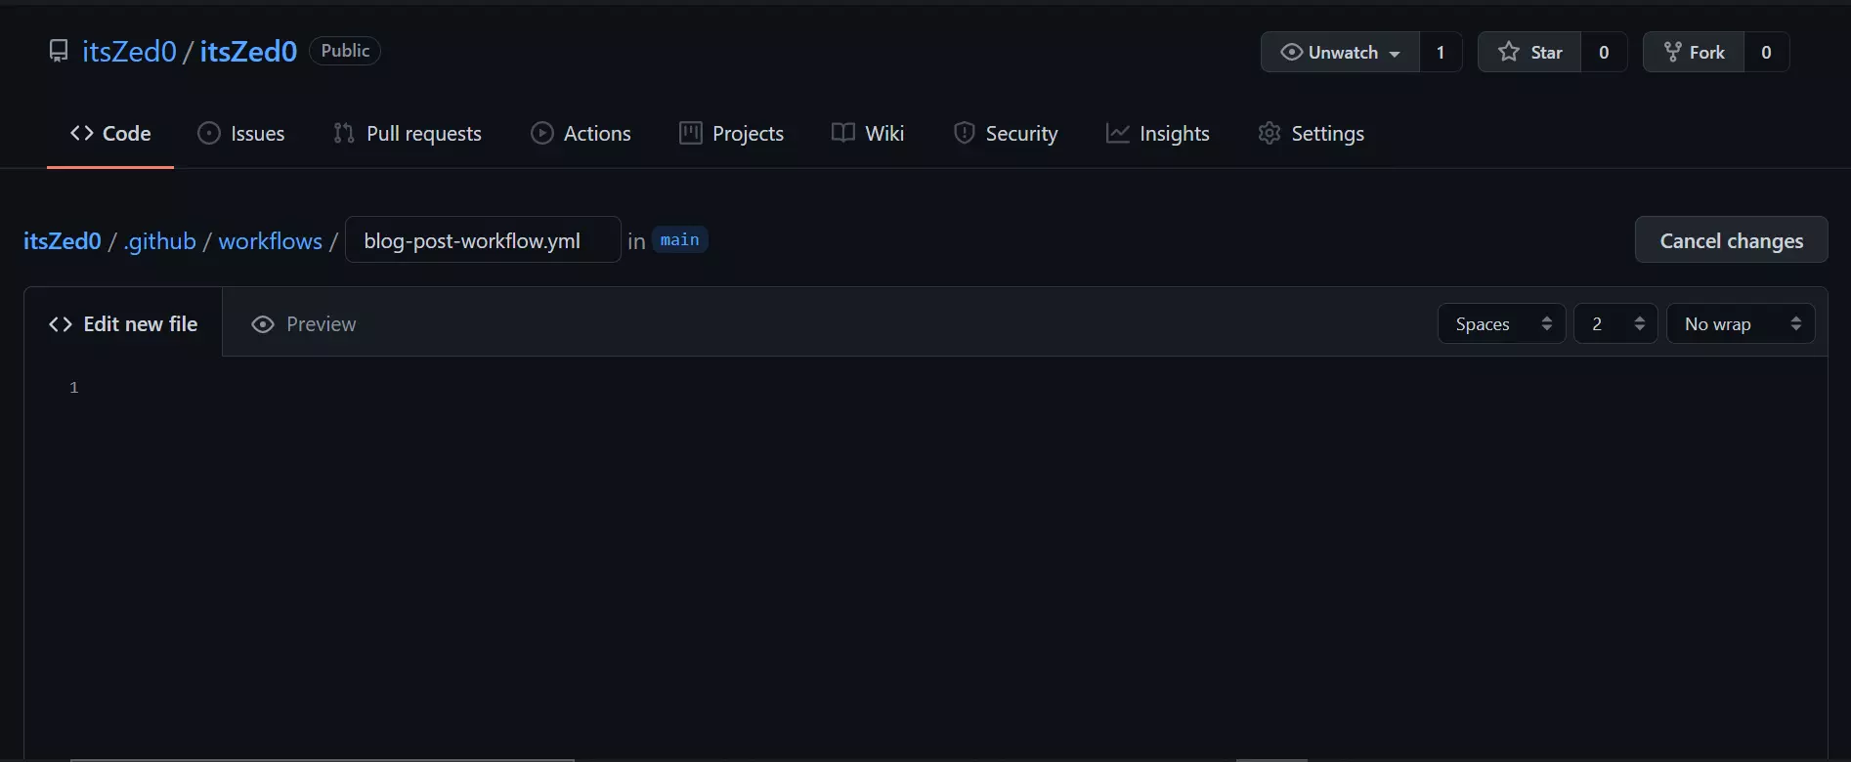
Task: Open the Insights tab
Action: 1158,134
